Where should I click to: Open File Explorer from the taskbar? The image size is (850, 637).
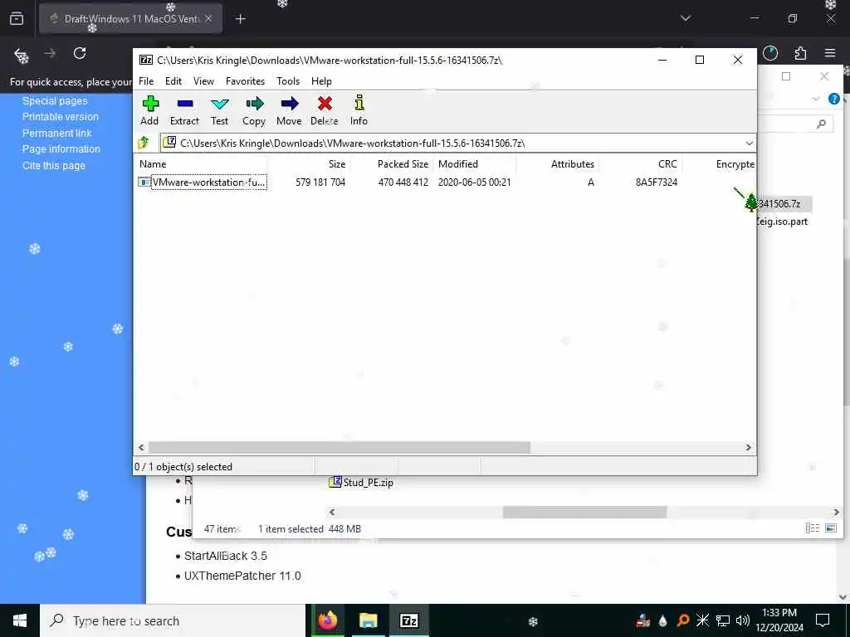click(368, 620)
